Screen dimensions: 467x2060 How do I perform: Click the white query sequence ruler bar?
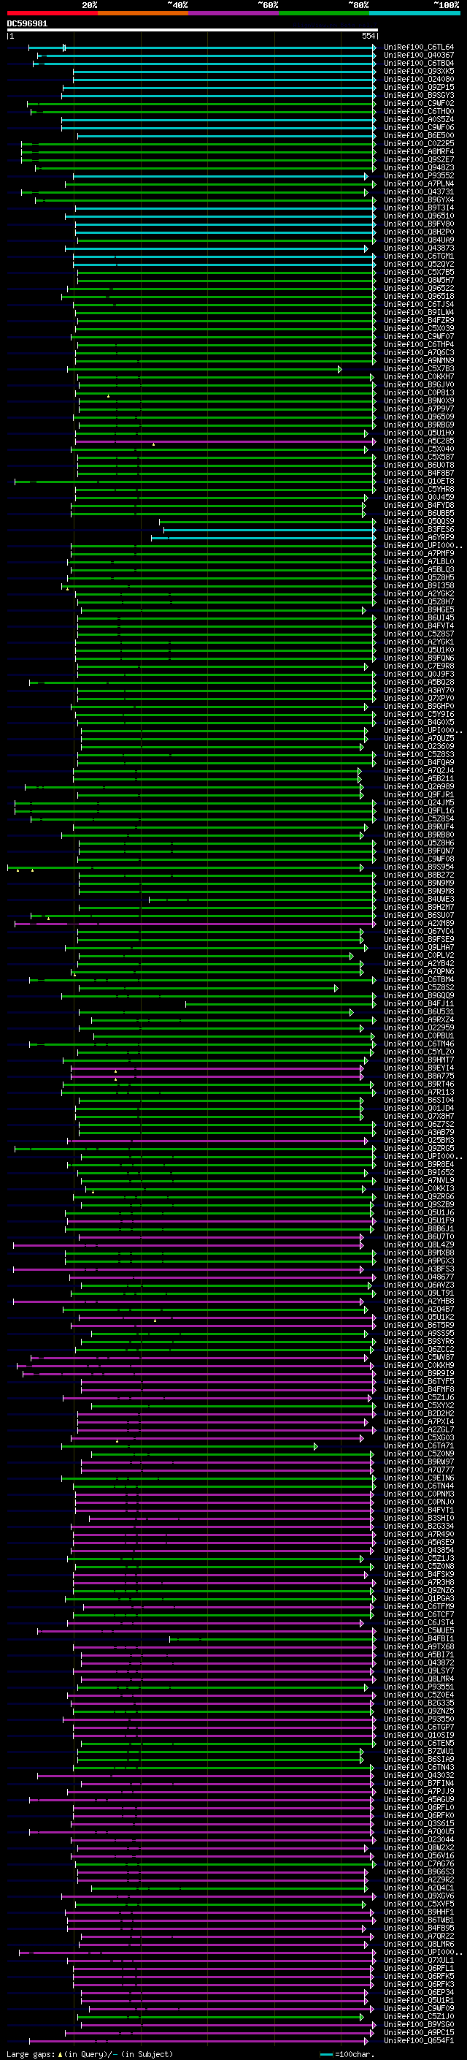[192, 29]
